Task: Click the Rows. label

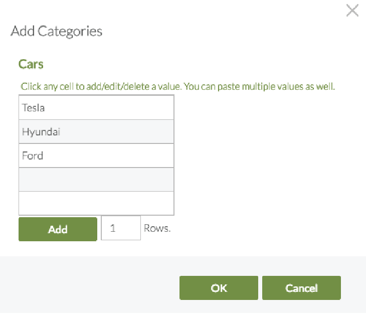Action: coord(157,228)
